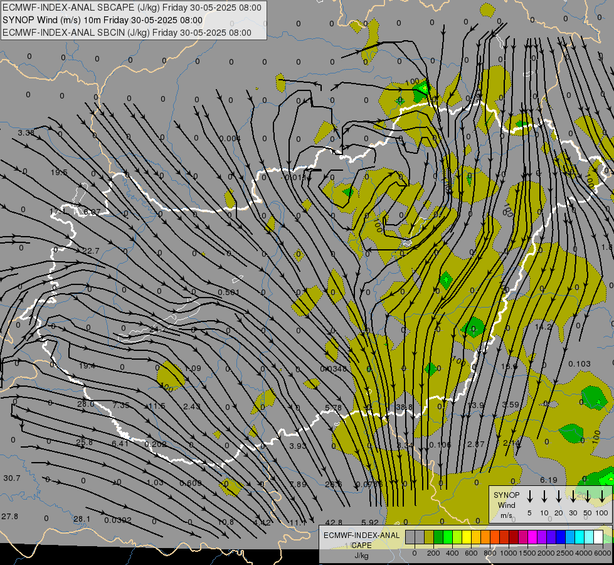This screenshot has height=565, width=614.
Task: Click the 200 tick on CAPE scale
Action: pos(433,553)
